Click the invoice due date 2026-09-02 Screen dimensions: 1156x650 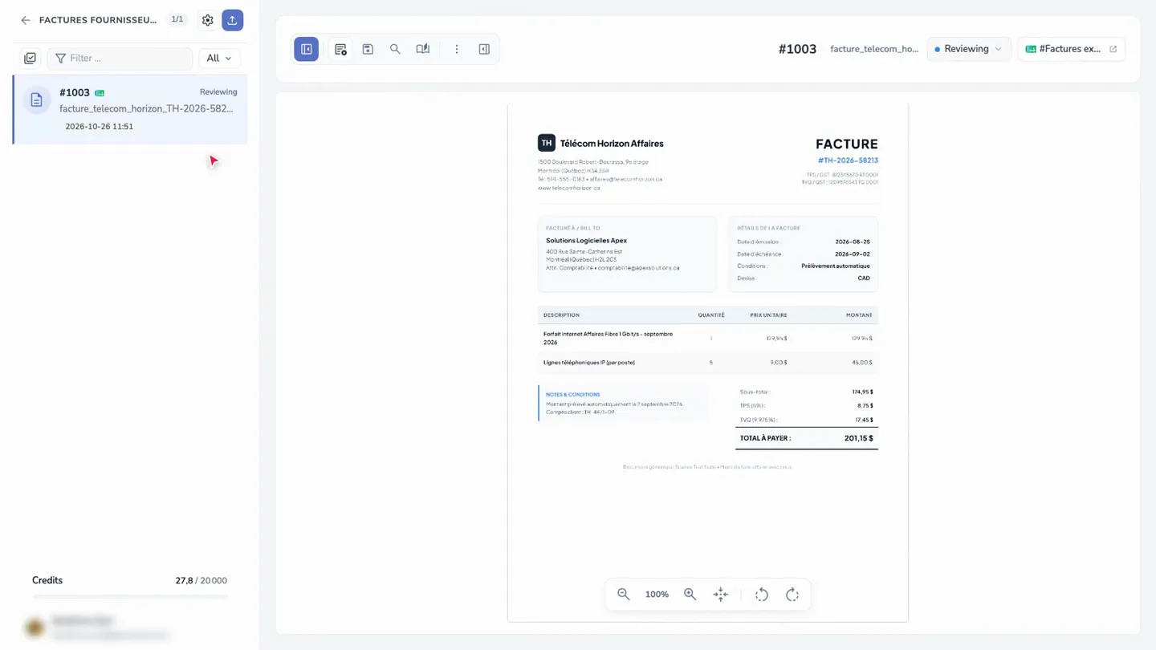[x=853, y=254]
